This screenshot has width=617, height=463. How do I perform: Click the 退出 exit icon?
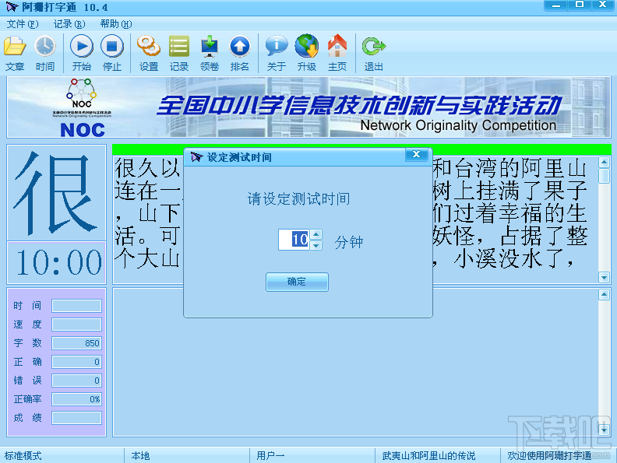[x=373, y=53]
